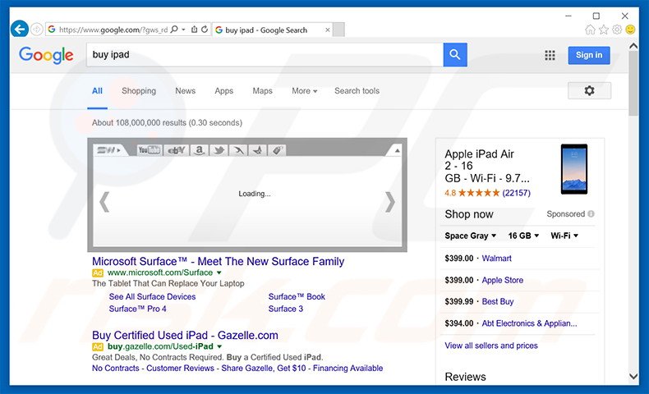This screenshot has width=649, height=394.
Task: Click the smiley feedback icon
Action: coord(630,30)
